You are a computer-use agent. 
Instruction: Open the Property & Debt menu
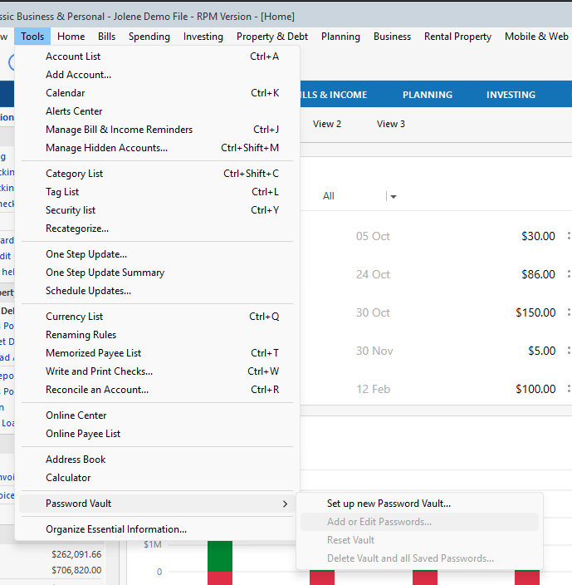click(272, 37)
